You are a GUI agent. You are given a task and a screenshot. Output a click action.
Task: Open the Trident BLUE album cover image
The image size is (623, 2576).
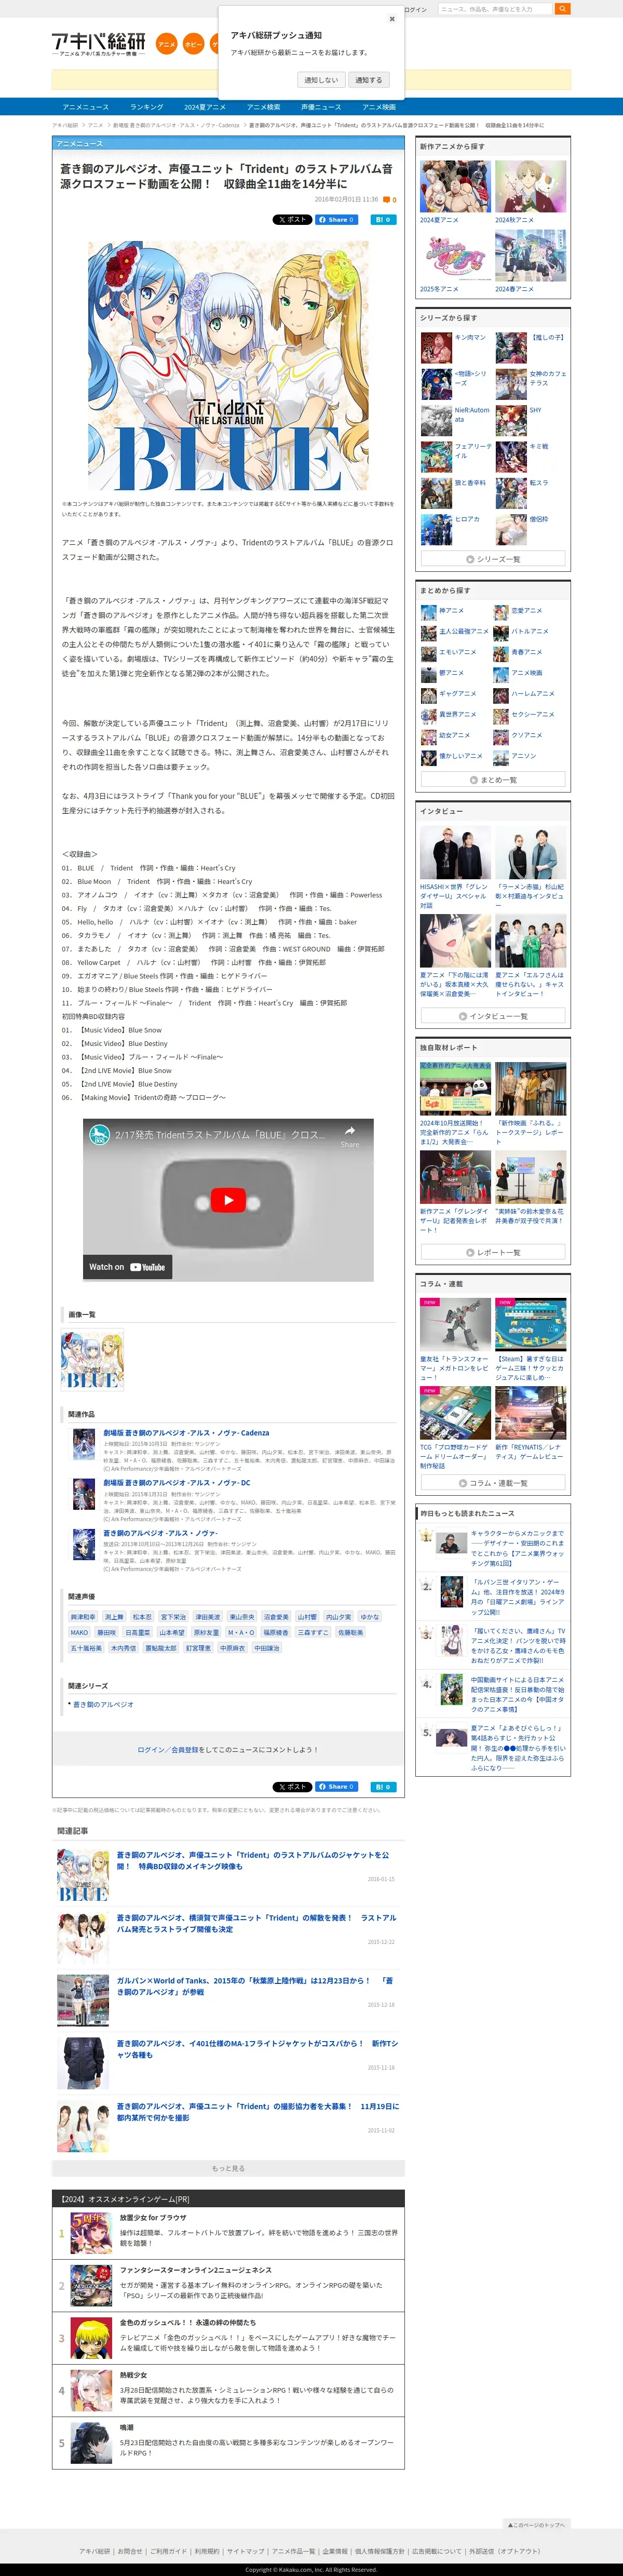(228, 365)
